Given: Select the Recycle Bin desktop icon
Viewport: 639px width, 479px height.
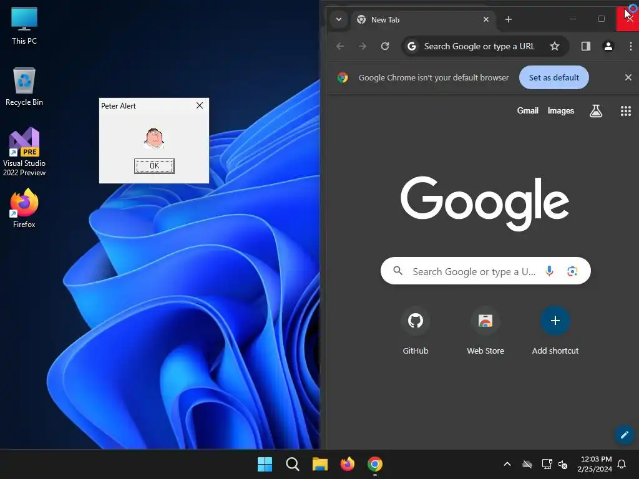Looking at the screenshot, I should tap(24, 87).
